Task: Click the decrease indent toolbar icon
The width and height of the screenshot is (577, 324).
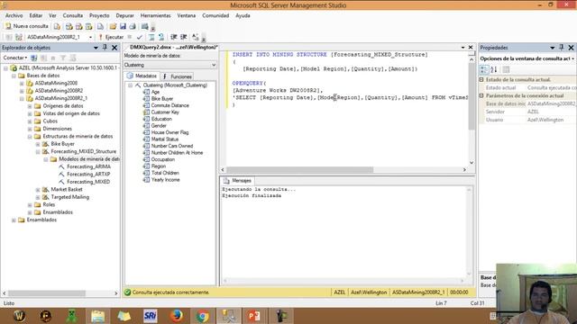Action: pos(174,37)
